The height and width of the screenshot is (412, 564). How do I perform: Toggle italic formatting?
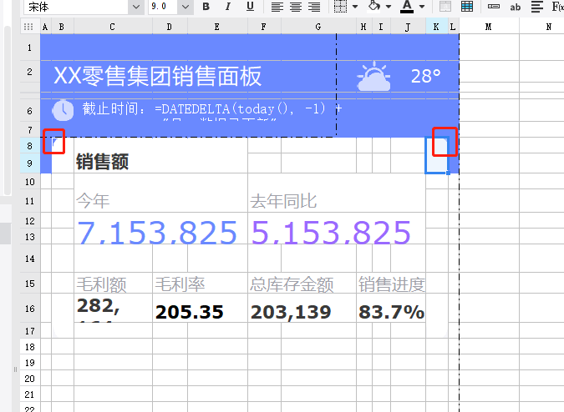(x=227, y=7)
